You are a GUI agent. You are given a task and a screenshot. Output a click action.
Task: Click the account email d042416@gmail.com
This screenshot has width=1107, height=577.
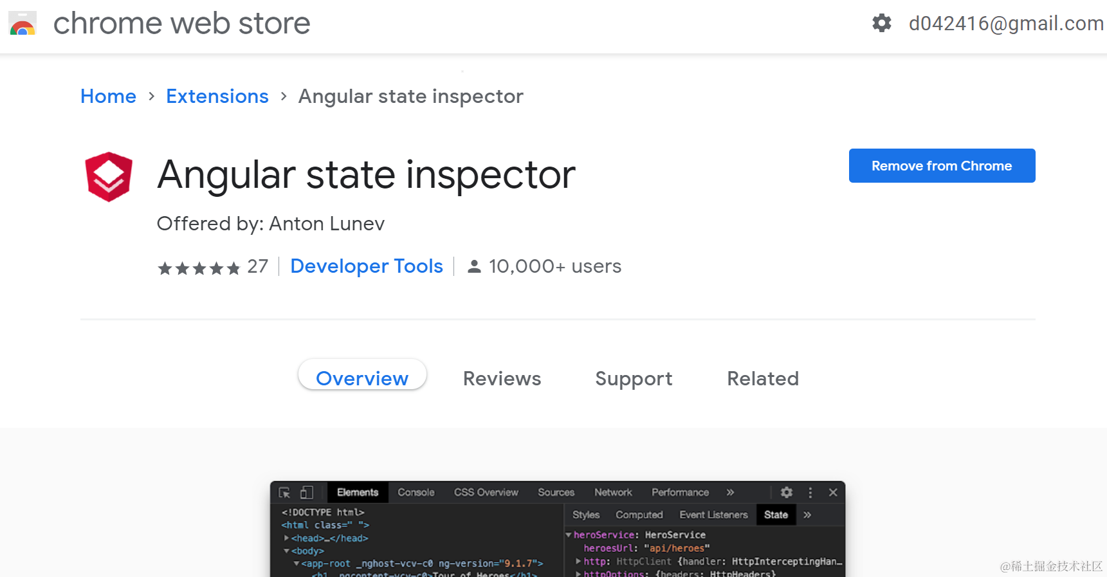click(x=1006, y=24)
